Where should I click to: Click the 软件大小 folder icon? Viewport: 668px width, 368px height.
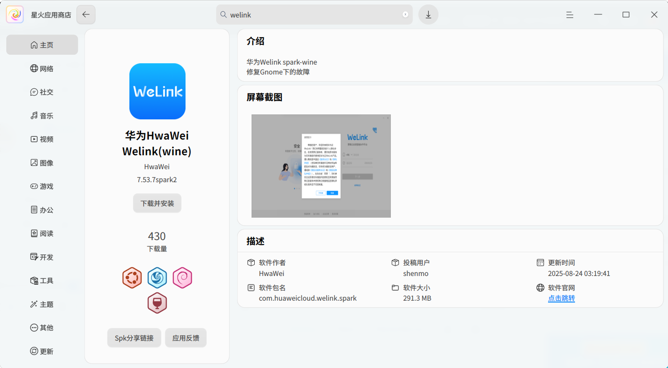pyautogui.click(x=395, y=288)
